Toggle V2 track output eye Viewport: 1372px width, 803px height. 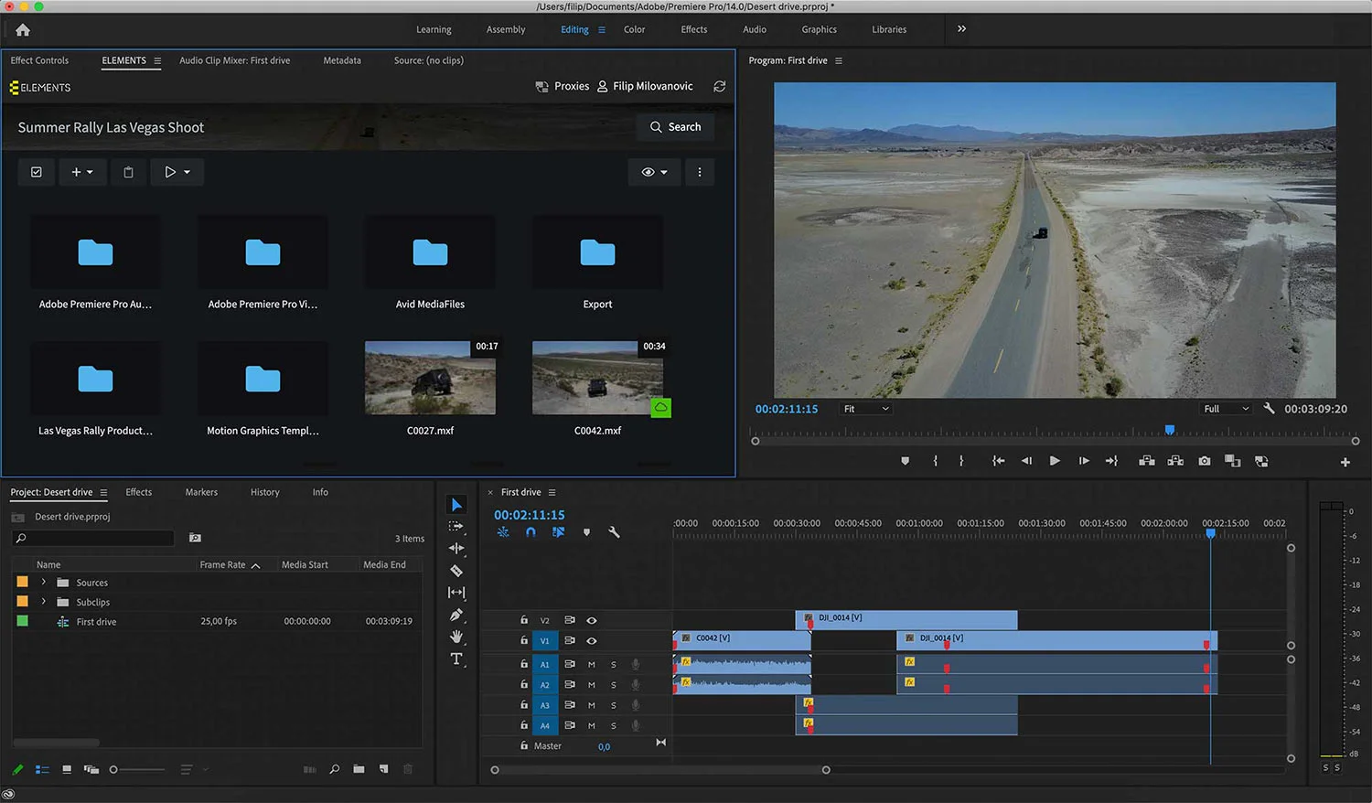click(592, 620)
